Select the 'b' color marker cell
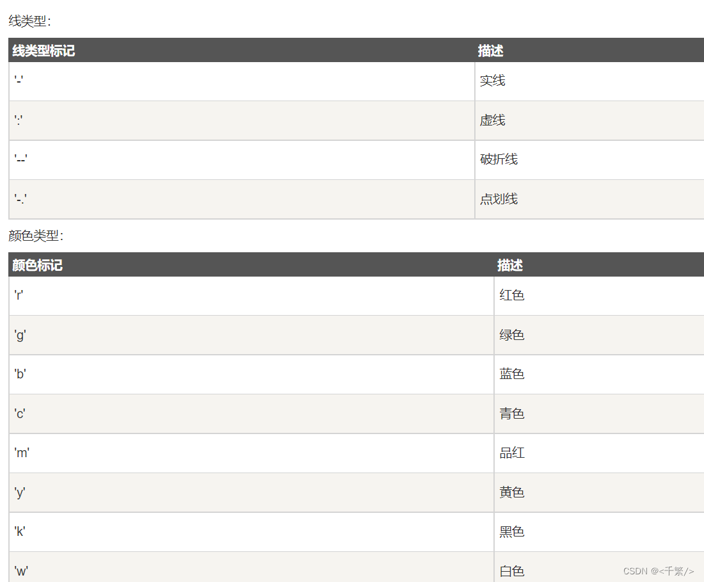 pyautogui.click(x=252, y=375)
